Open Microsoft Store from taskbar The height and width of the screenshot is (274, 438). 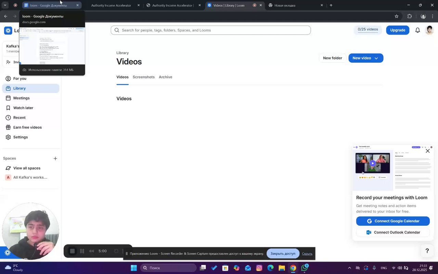225,268
